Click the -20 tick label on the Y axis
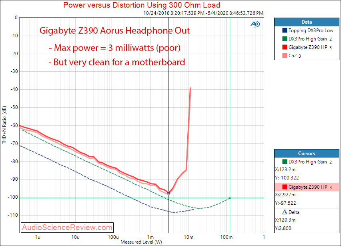Screen dimensions: 341x246 (x=14, y=54)
